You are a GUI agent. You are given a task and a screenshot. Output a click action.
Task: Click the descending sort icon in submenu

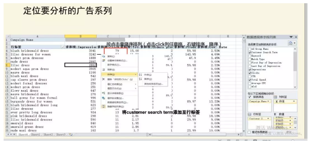pyautogui.click(x=140, y=79)
